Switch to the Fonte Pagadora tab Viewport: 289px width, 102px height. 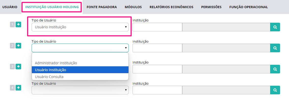101,7
